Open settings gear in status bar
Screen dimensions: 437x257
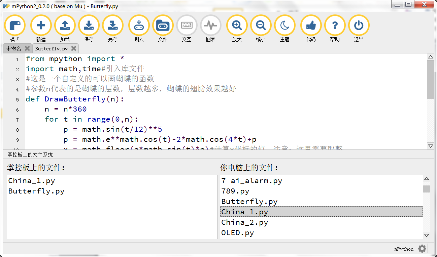point(422,249)
